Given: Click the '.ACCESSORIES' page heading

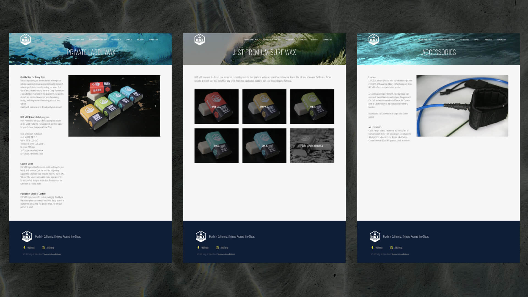Looking at the screenshot, I should 439,52.
